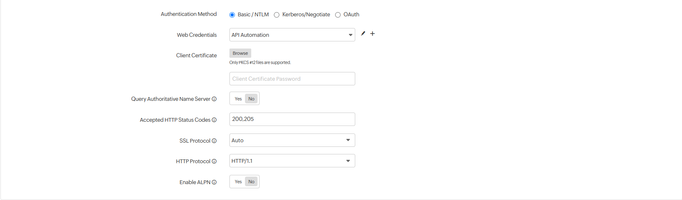Focus the Client Certificate Password field
The width and height of the screenshot is (682, 200).
[x=292, y=79]
